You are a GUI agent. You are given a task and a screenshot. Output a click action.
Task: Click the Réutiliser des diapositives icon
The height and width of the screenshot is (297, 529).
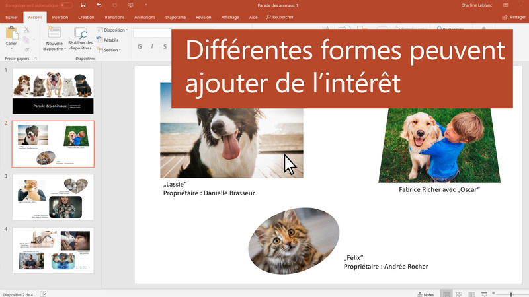(81, 34)
